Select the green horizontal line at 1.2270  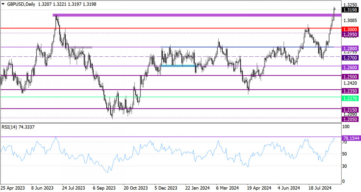170,97
